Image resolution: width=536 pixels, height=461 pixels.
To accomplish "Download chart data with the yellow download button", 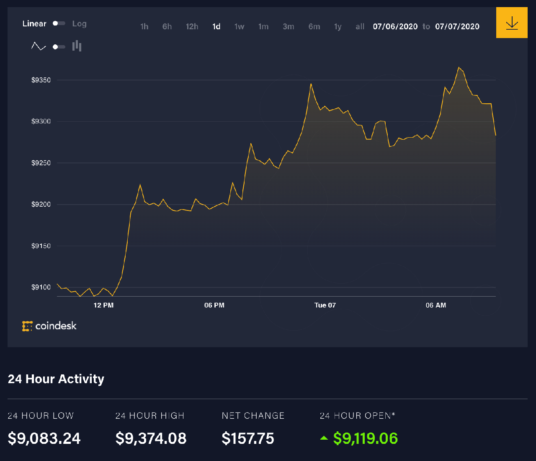I will pyautogui.click(x=512, y=23).
